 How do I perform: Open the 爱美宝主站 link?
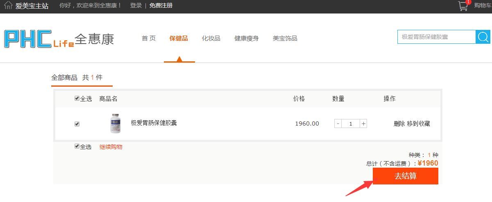tap(32, 6)
